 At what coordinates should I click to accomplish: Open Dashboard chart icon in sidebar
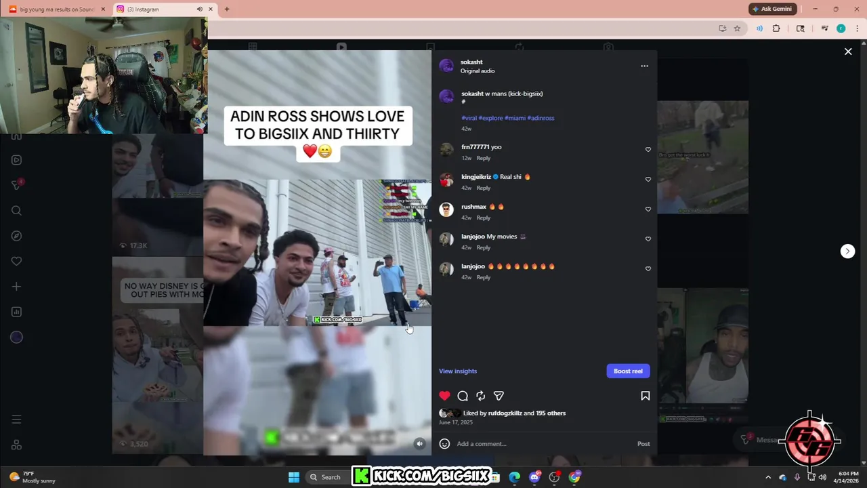[x=16, y=312]
